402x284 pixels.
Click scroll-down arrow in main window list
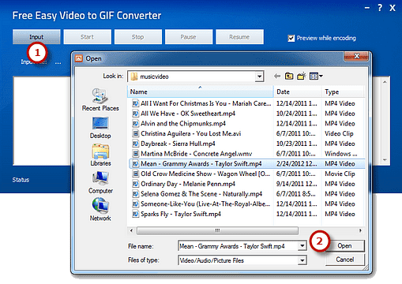pyautogui.click(x=385, y=159)
